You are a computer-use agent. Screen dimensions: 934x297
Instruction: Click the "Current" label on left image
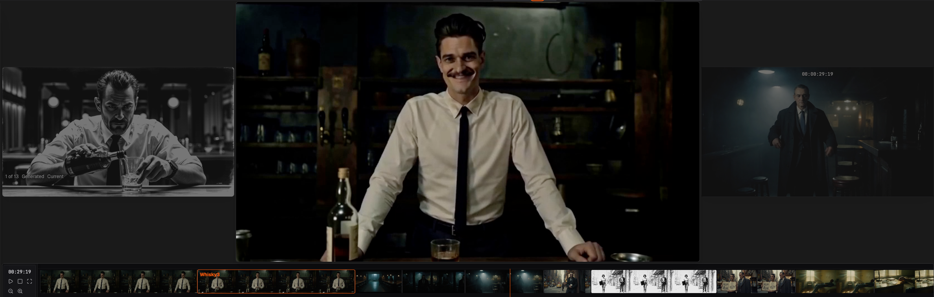click(x=55, y=177)
